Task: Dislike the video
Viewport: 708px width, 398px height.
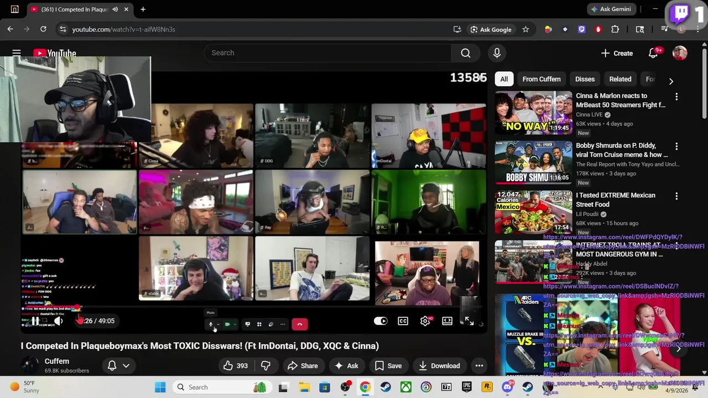Action: [265, 365]
